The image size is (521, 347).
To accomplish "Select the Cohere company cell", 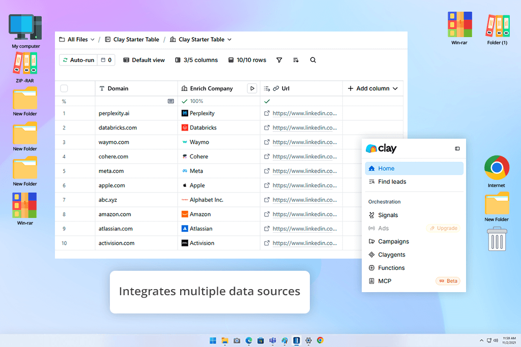I will (219, 156).
